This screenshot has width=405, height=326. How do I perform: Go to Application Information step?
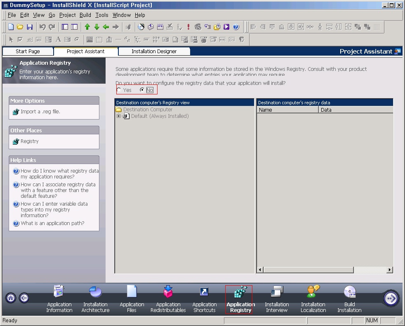59,299
